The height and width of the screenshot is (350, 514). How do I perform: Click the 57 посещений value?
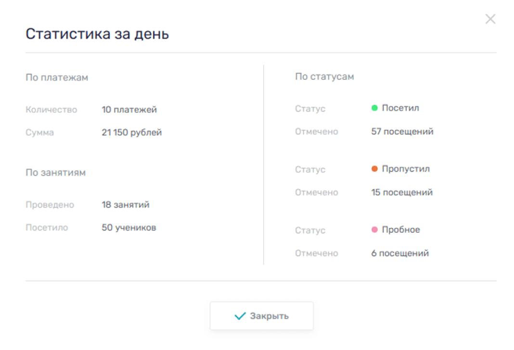click(402, 131)
